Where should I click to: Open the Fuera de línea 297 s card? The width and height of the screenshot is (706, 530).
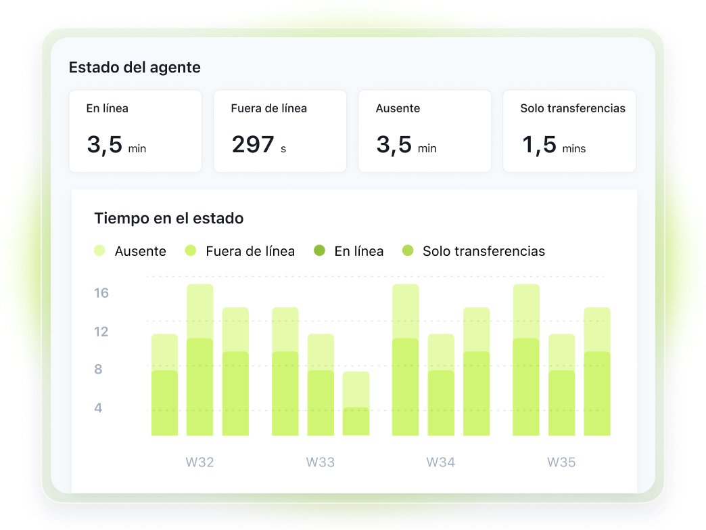point(280,131)
